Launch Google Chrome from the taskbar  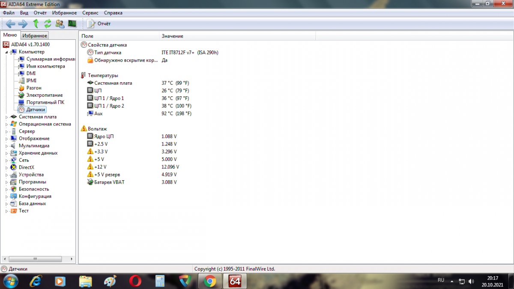pos(209,281)
